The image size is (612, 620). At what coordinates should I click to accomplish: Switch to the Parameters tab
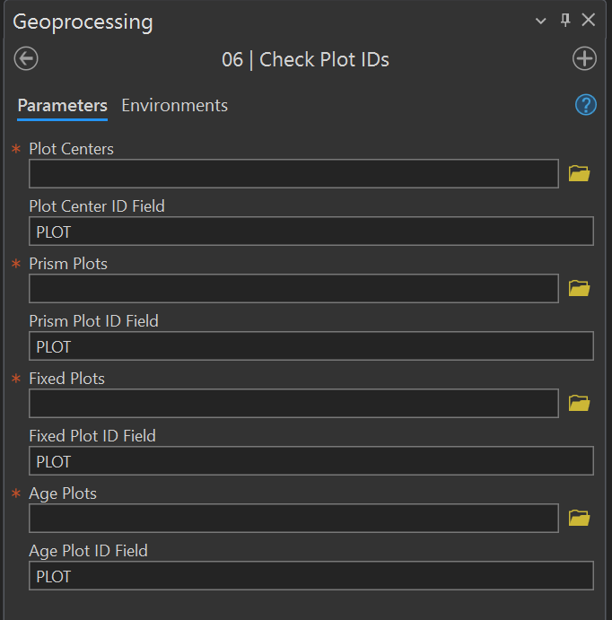[x=62, y=106]
